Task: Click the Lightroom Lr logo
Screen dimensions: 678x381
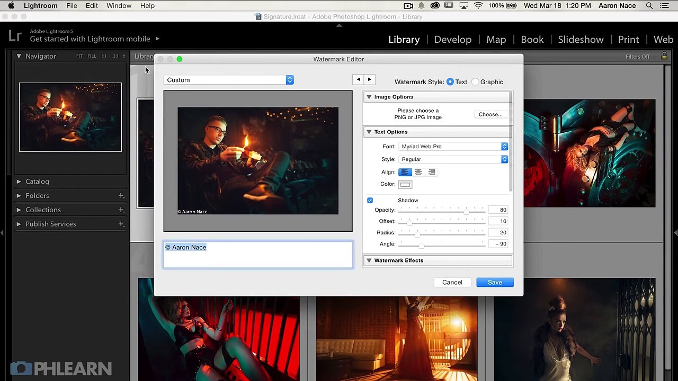Action: 15,36
